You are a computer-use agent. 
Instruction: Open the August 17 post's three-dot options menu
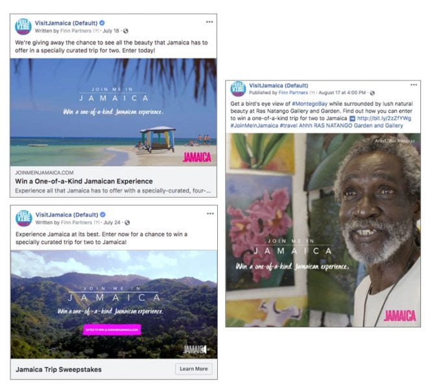(414, 85)
